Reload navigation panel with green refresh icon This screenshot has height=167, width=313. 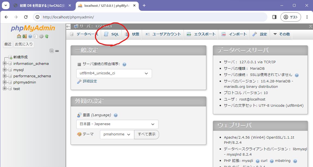pyautogui.click(x=47, y=36)
